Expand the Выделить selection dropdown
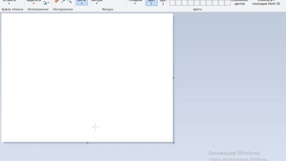This screenshot has width=286, height=161. point(34,4)
